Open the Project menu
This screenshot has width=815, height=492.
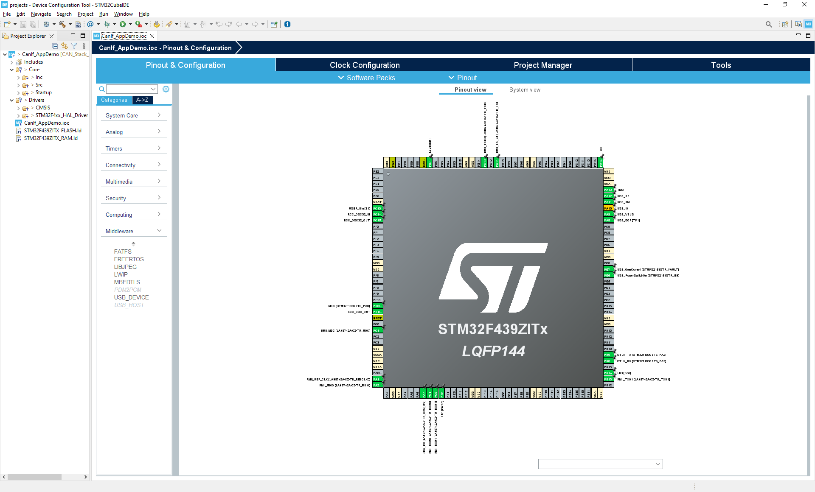tap(85, 14)
